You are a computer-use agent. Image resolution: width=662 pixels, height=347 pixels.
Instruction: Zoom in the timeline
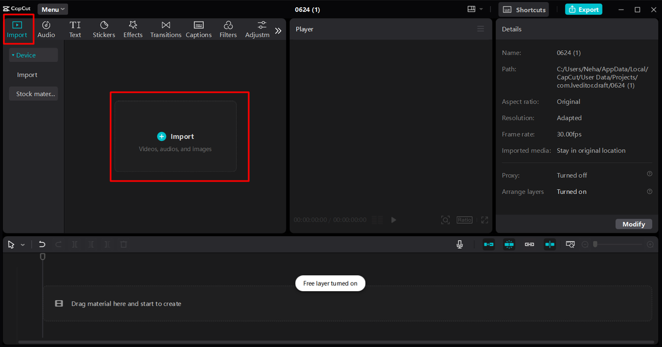(x=650, y=245)
